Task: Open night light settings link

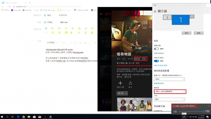Action: 159,53
